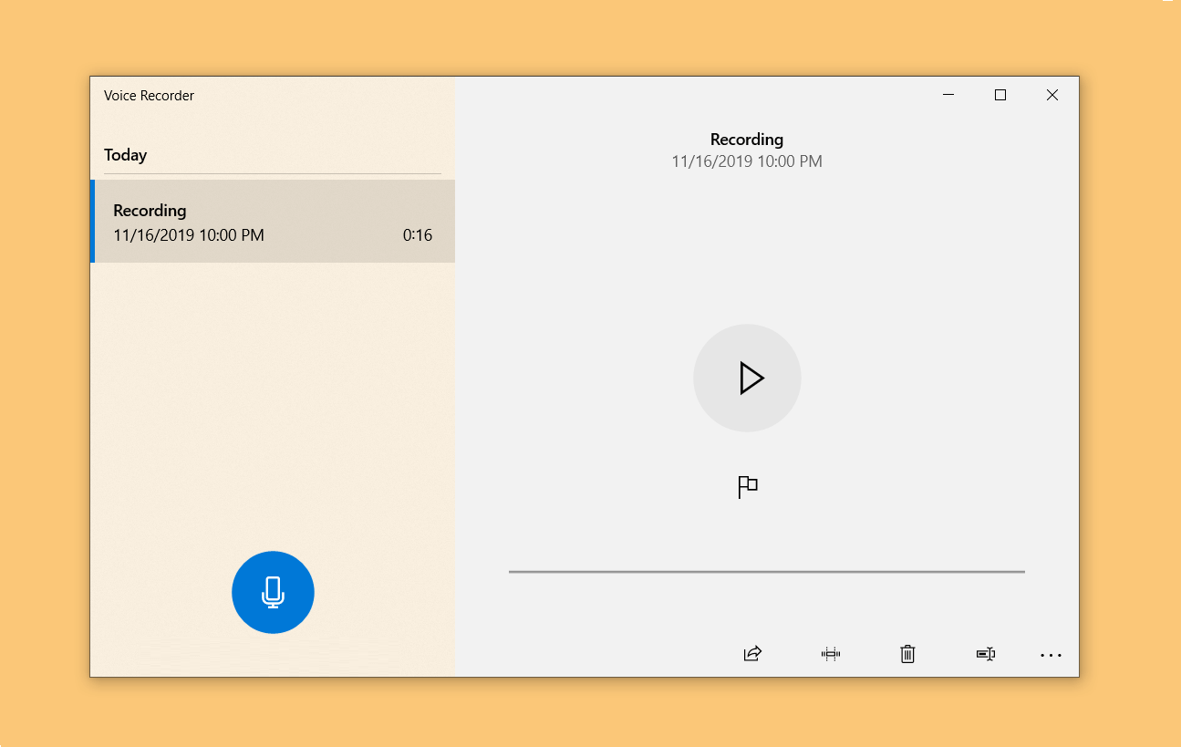Click the date under the player title
The width and height of the screenshot is (1181, 747).
click(x=747, y=161)
